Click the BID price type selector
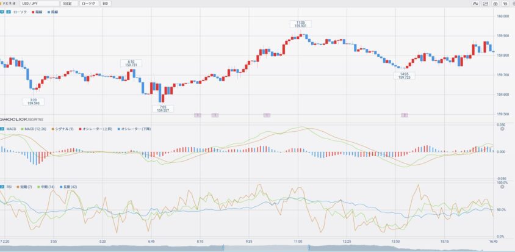This screenshot has width=515, height=252. click(106, 4)
